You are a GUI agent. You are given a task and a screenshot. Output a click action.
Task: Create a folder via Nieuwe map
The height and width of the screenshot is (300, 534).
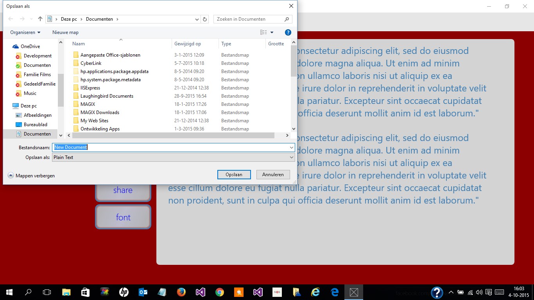[65, 32]
